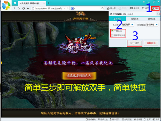The width and height of the screenshot is (161, 121).
Task: Go forward with the forward arrow
Action: tap(19, 8)
